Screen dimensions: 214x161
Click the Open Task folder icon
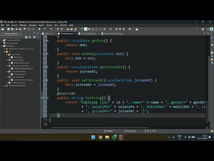tap(72, 29)
